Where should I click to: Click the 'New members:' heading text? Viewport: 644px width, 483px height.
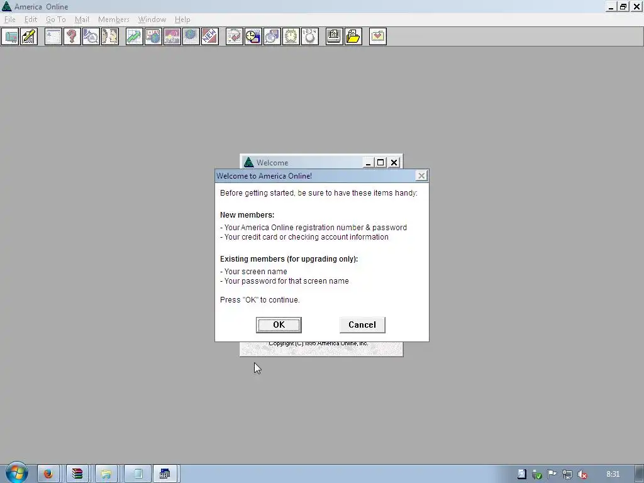(247, 215)
